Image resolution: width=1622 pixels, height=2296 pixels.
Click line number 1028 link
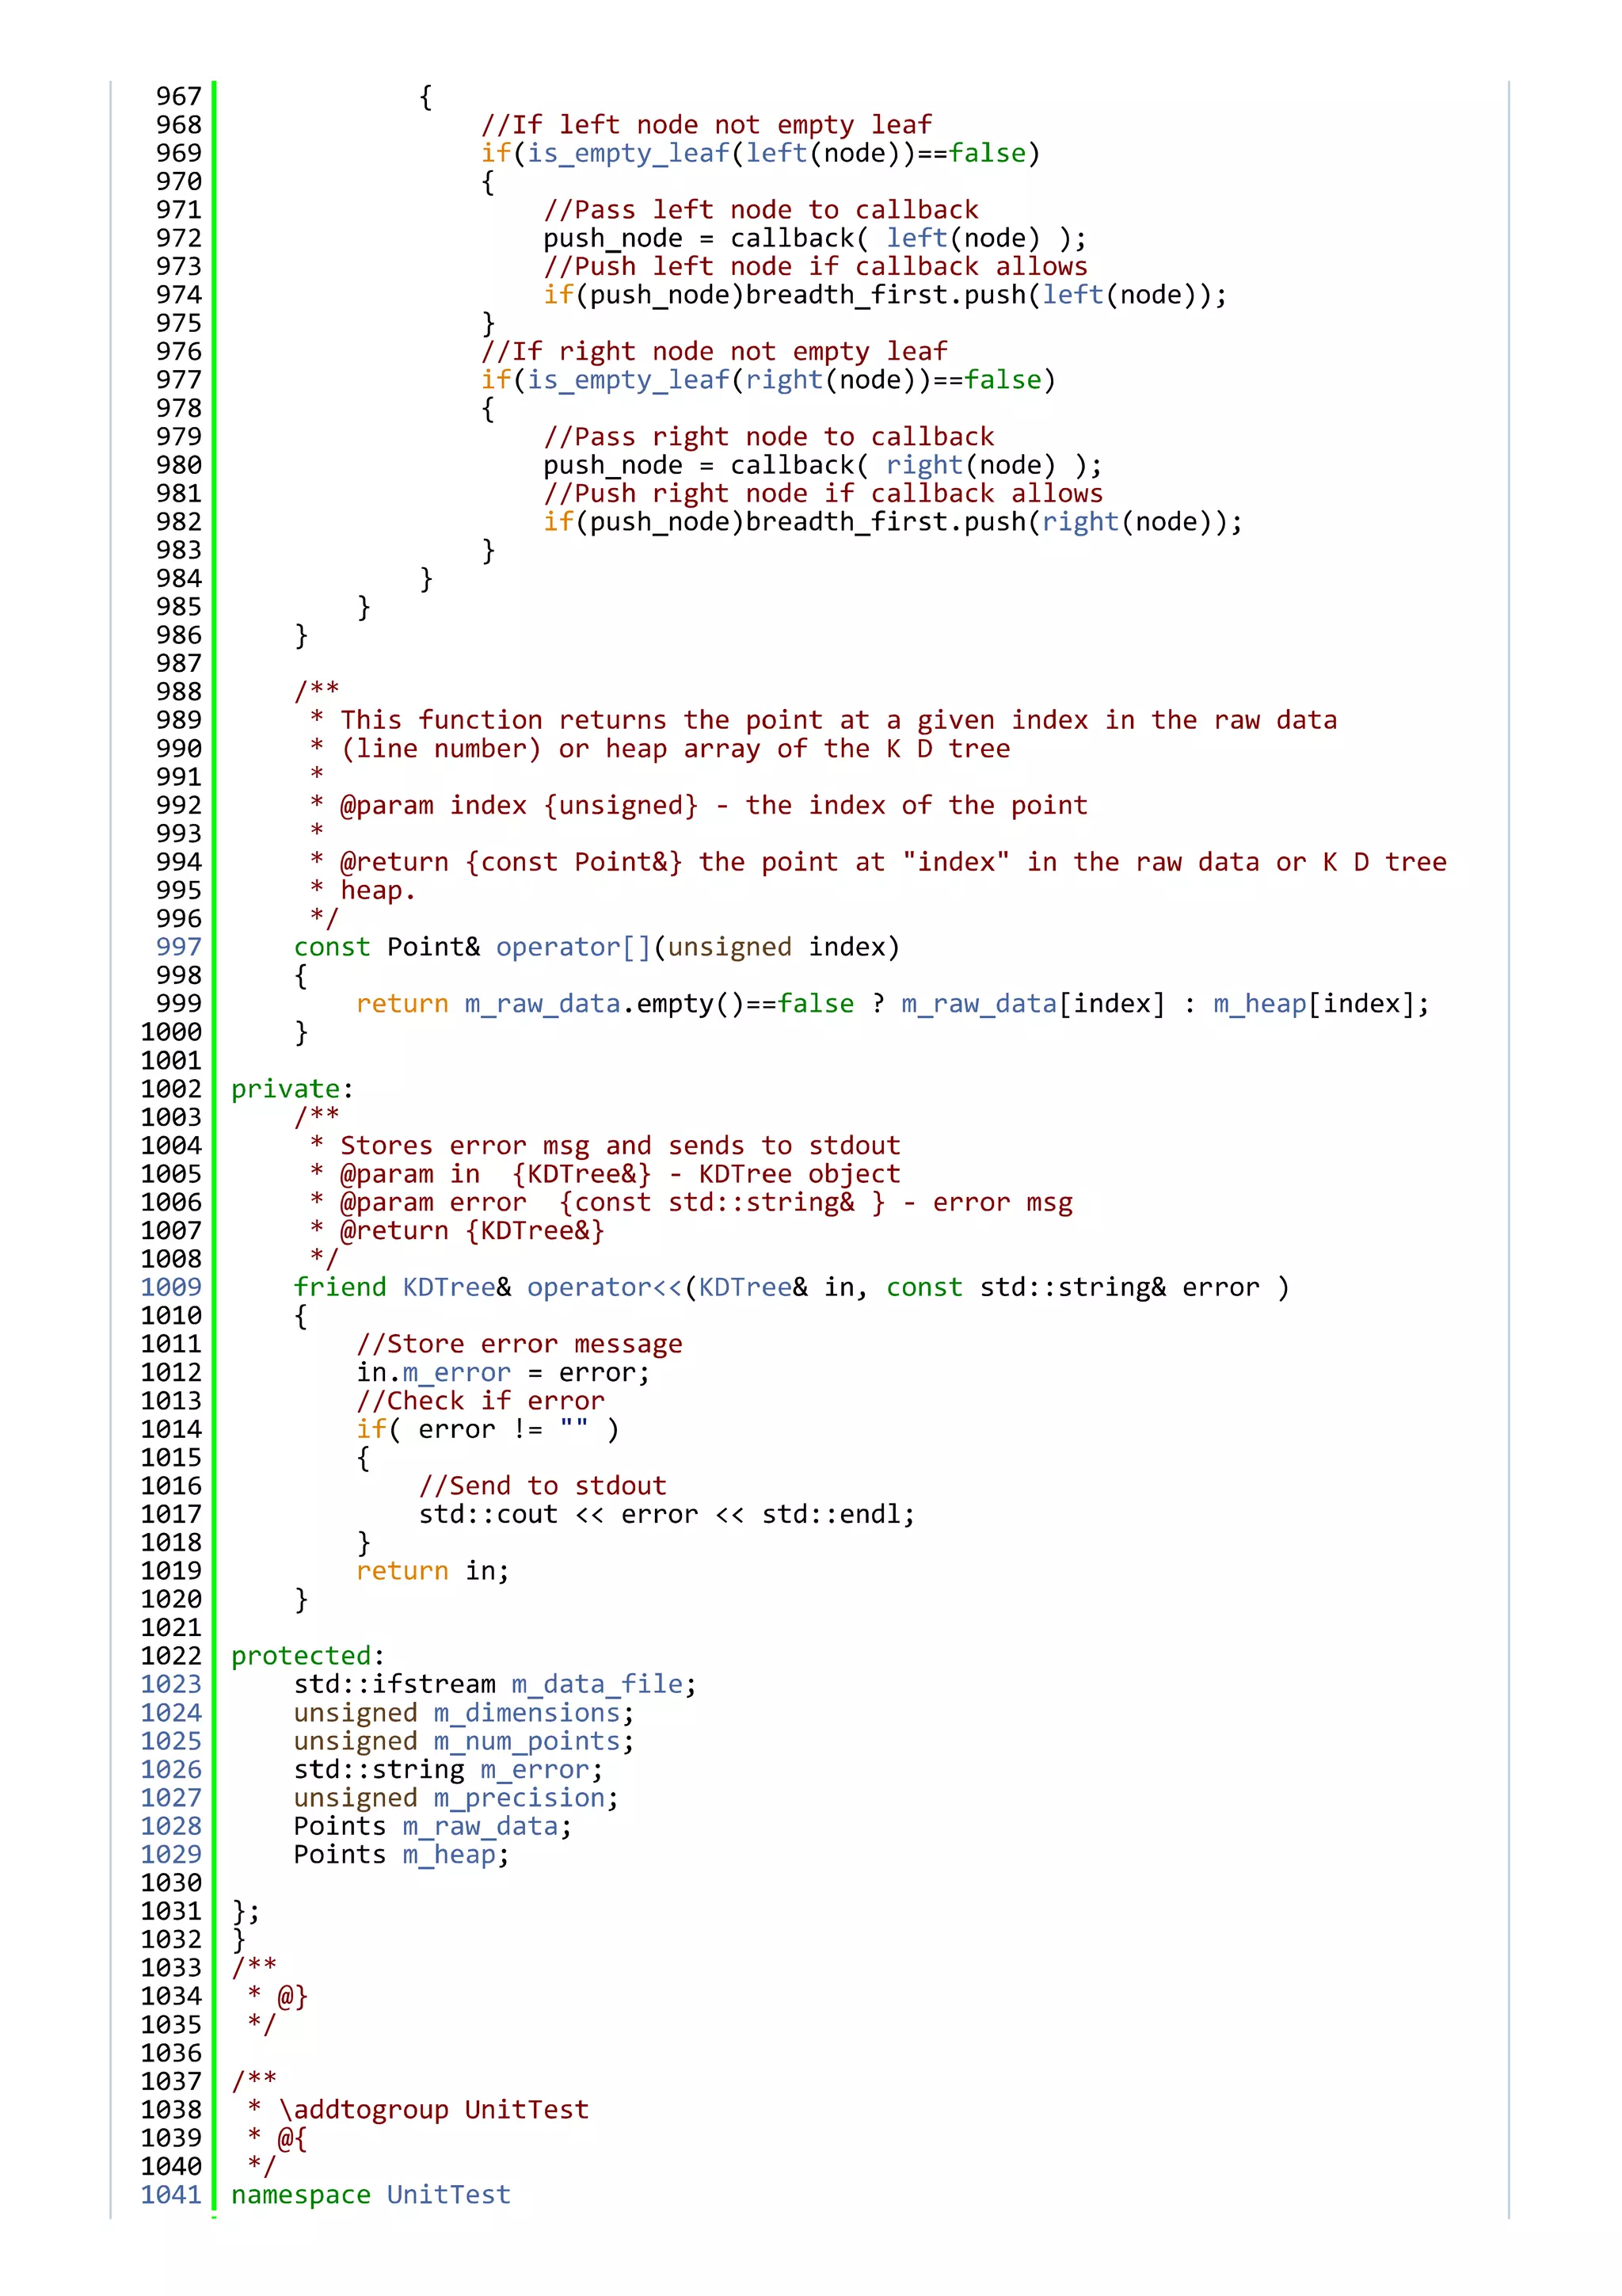[x=171, y=1825]
